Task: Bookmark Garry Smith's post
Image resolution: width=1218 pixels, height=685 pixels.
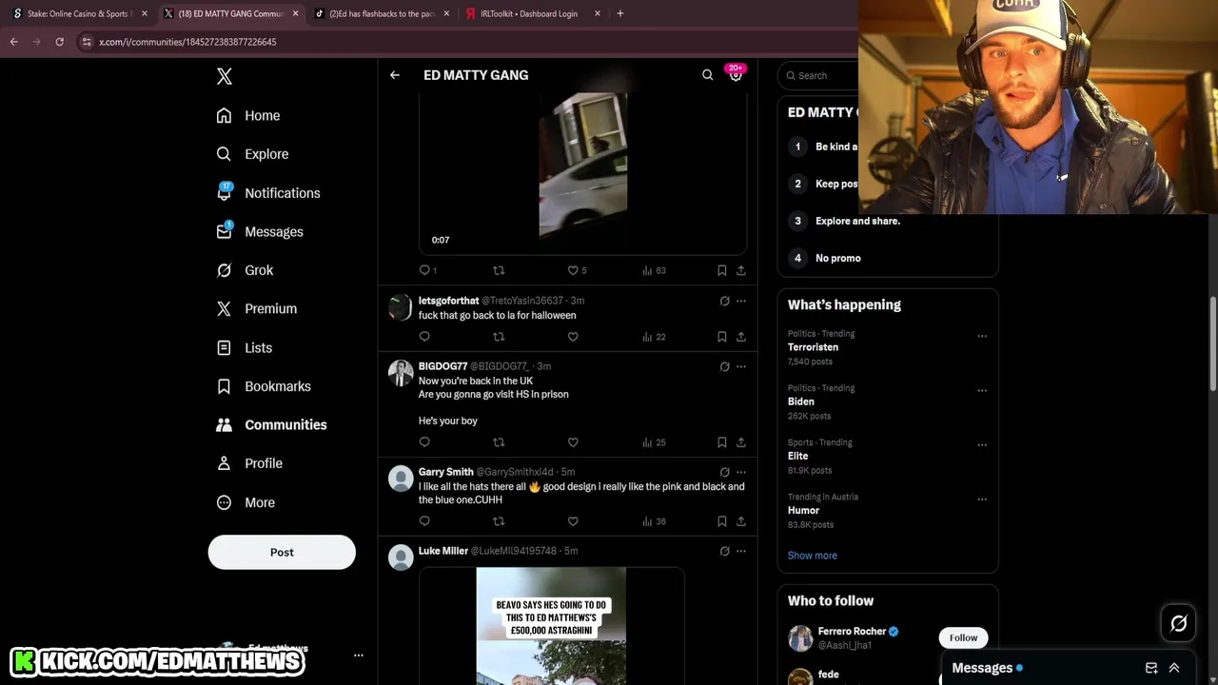Action: pos(722,521)
